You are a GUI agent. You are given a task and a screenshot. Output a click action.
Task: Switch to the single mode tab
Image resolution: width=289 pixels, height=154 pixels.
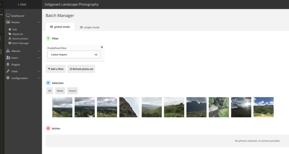coord(90,27)
